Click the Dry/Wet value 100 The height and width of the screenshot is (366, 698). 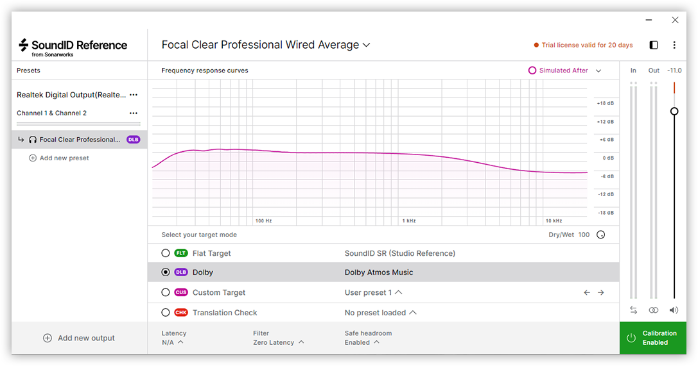(x=584, y=235)
